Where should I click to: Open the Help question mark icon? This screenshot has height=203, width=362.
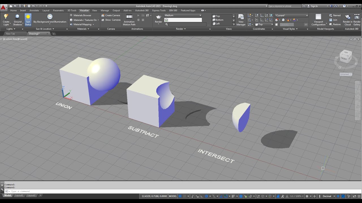[344, 6]
